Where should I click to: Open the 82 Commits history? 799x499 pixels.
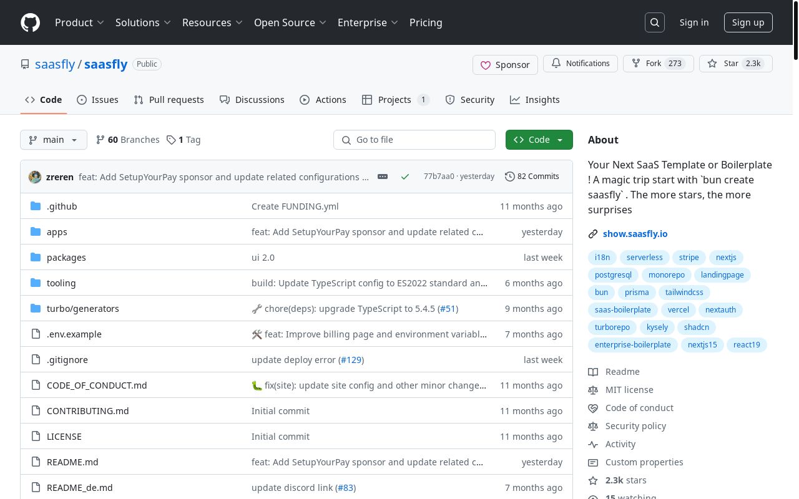[x=532, y=177]
